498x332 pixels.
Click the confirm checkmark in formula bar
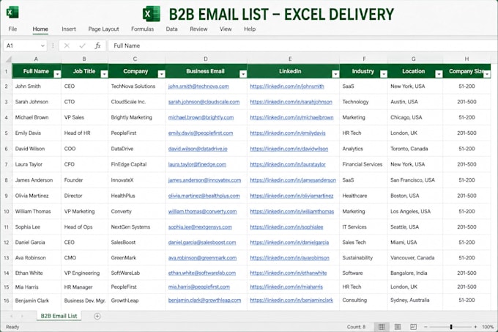(83, 45)
